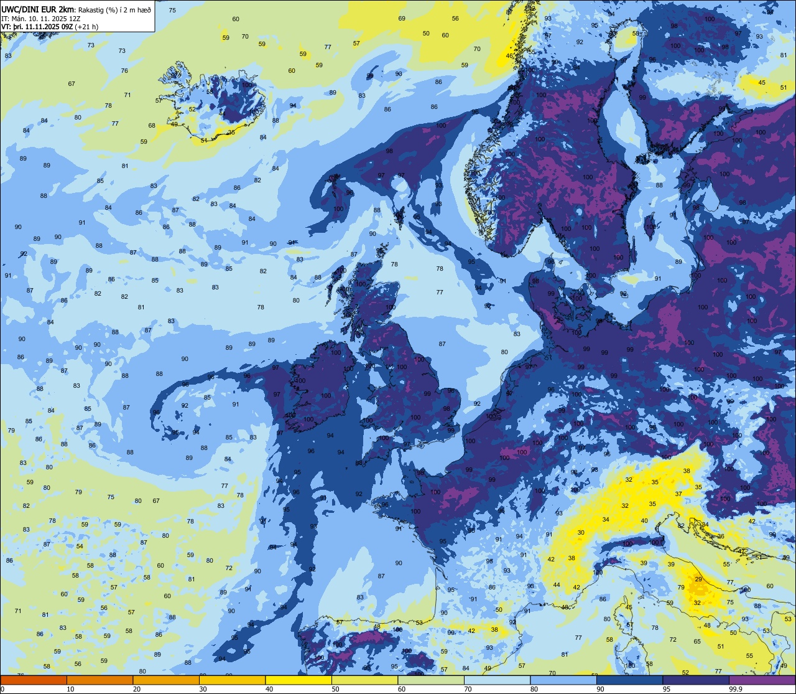Pick the yellow-green 50–60 legend swatch
This screenshot has height=694, width=796.
click(364, 680)
